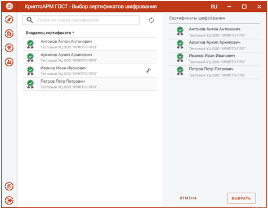Click Петров Петр Петрович in encryption certificates
The width and height of the screenshot is (268, 209).
click(x=215, y=72)
